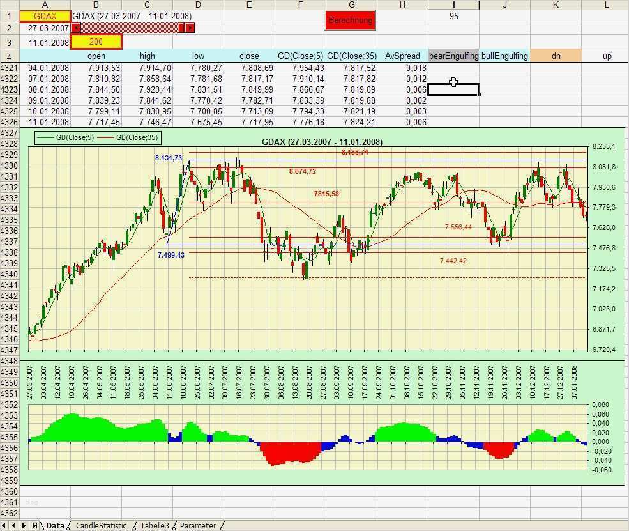This screenshot has width=629, height=531.
Task: Go to first sheet tab arrow
Action: point(4,525)
